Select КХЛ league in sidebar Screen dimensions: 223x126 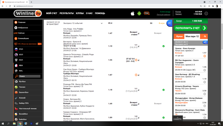(x=28, y=60)
